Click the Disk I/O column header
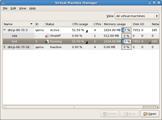This screenshot has width=162, height=120. [141, 24]
